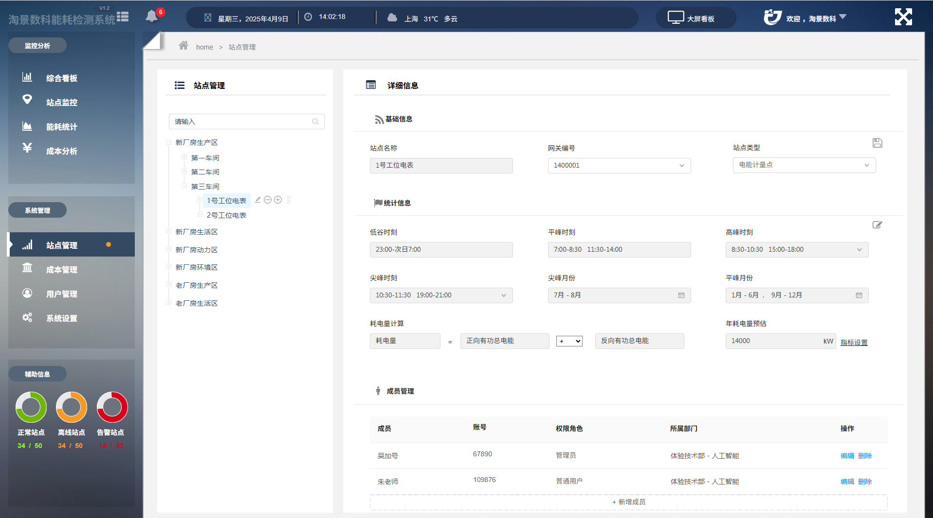Image resolution: width=933 pixels, height=518 pixels.
Task: Click the minus remove icon beside 1号工位电表
Action: click(268, 200)
